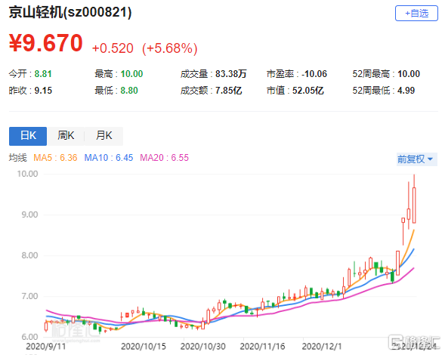Click the 2020/11/16 date axis label
Viewport: 445px width, 355px height.
click(x=262, y=346)
